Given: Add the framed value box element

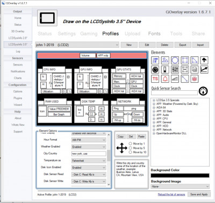Looking at the screenshot, I should tap(185, 69).
